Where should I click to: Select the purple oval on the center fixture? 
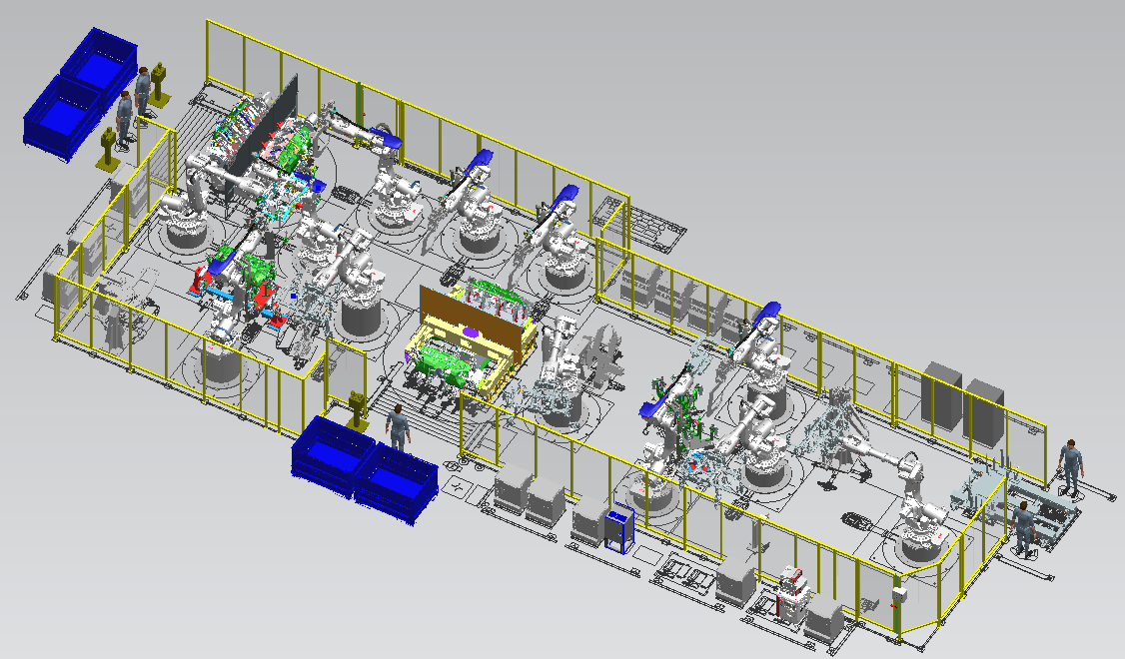click(472, 331)
